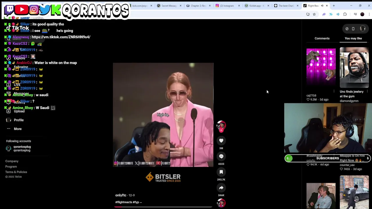Bookmark this page with the star icon
This screenshot has height=209, width=372.
tap(314, 14)
